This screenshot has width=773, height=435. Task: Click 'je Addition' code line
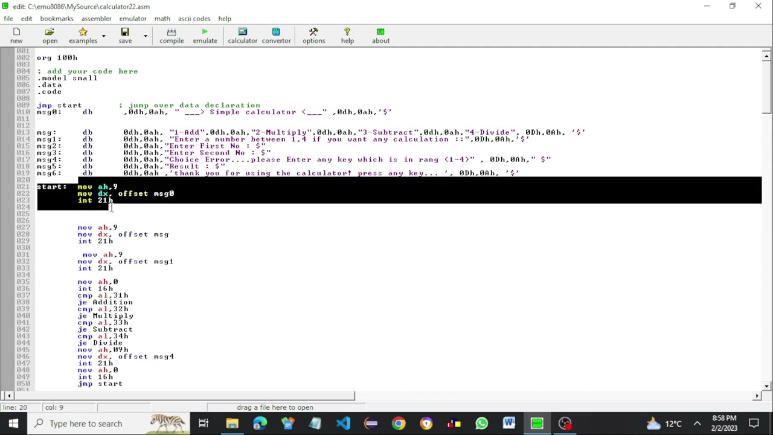(x=105, y=302)
